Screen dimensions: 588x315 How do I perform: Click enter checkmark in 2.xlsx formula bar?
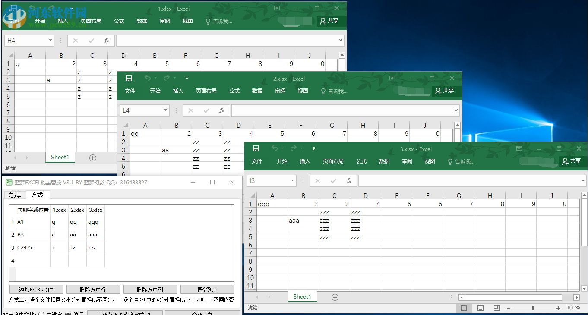pos(206,110)
